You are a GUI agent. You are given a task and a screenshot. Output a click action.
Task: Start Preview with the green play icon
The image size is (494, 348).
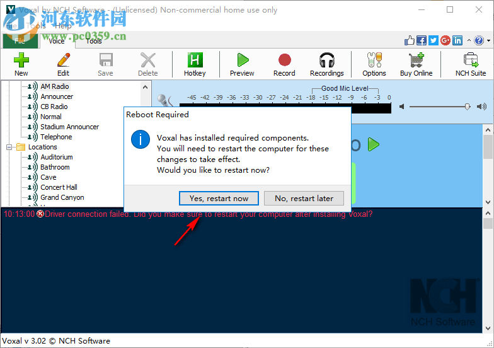coord(242,61)
